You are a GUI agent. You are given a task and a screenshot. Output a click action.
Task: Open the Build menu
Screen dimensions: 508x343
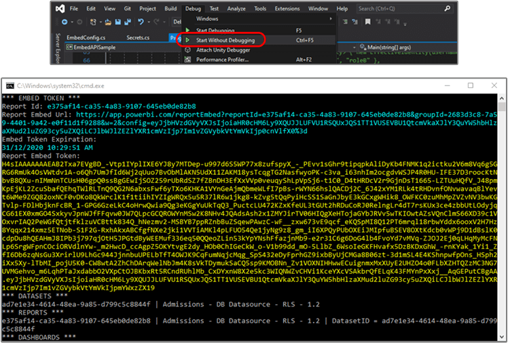click(170, 9)
